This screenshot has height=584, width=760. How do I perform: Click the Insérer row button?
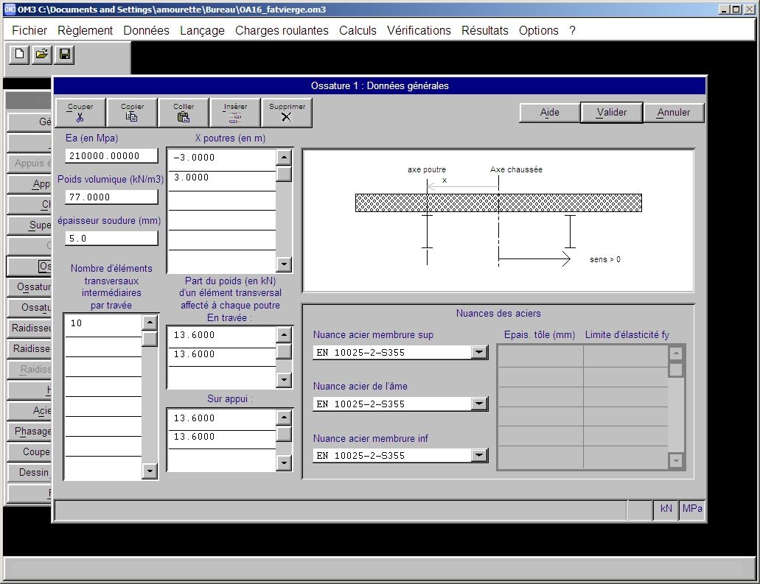[236, 113]
